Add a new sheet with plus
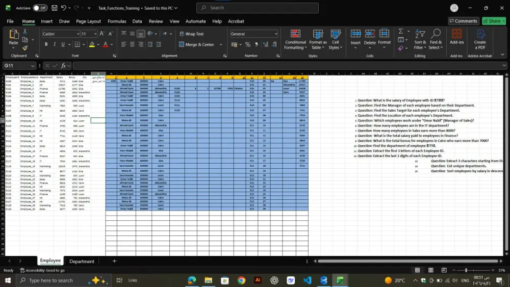Screen dimensions: 510x287 [114, 261]
